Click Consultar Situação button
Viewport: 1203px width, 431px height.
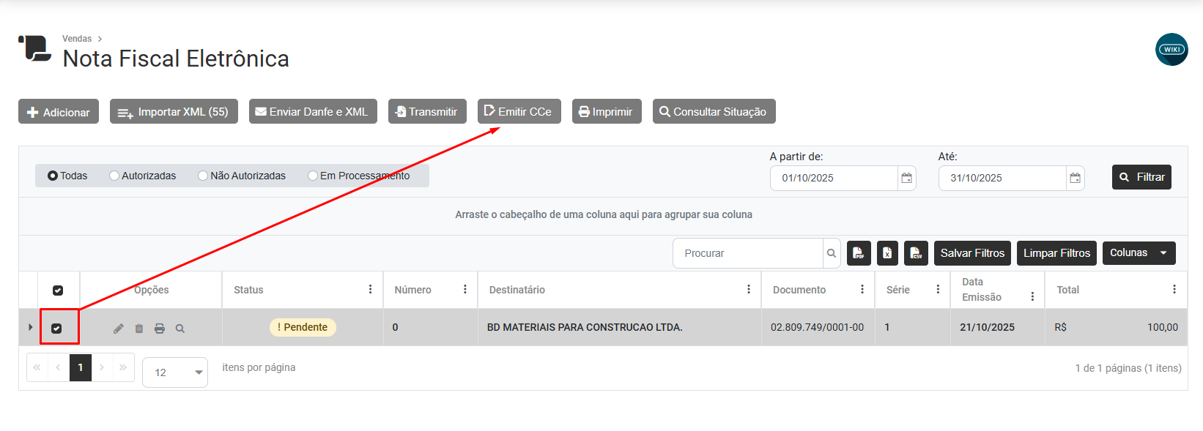coord(714,111)
